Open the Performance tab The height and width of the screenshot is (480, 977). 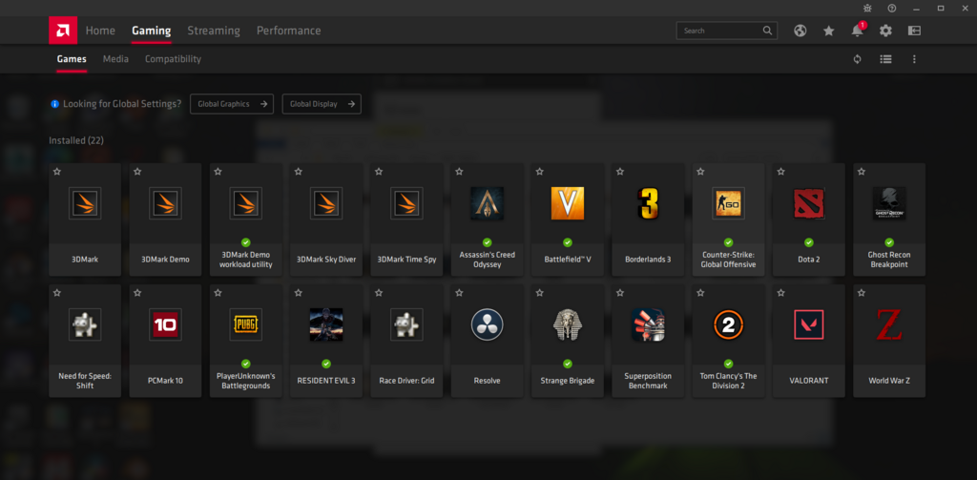(288, 31)
